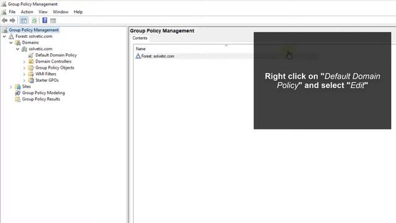396x223 pixels.
Task: Select Domain Controllers in tree
Action: coord(53,61)
